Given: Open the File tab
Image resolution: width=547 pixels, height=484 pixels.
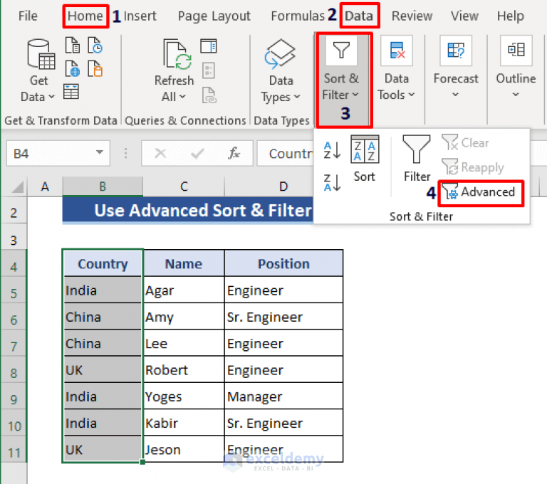Looking at the screenshot, I should 28,16.
